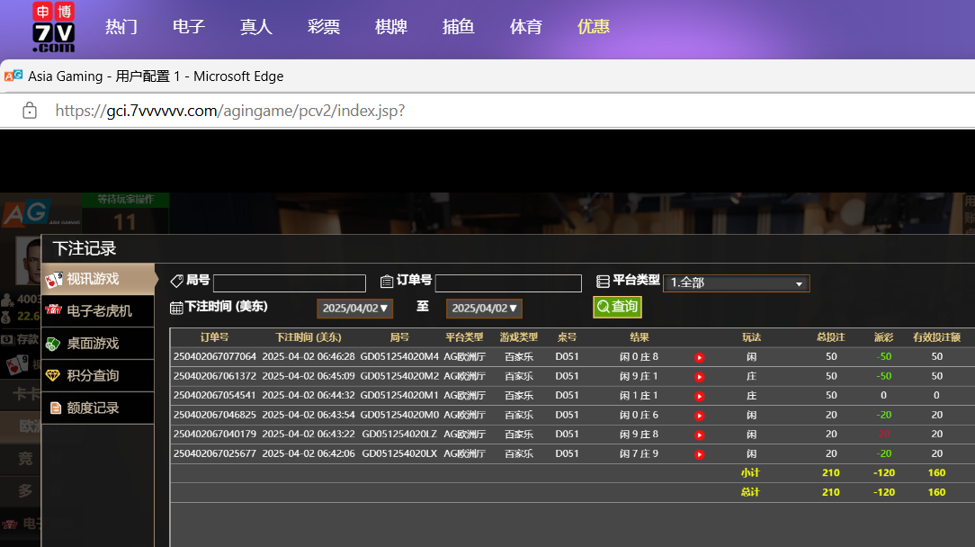Open the end date picker

click(x=484, y=309)
